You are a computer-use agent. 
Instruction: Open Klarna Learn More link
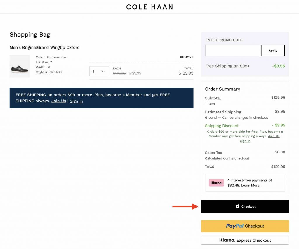(250, 186)
